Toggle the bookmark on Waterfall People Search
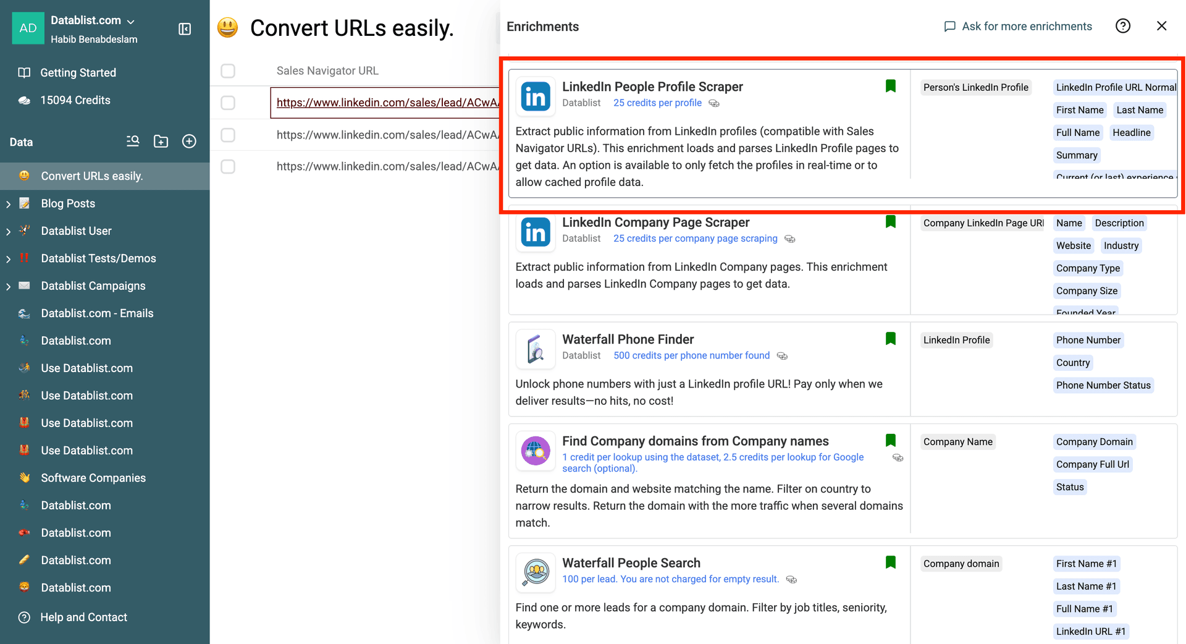Screen dimensions: 1186x644 890,562
